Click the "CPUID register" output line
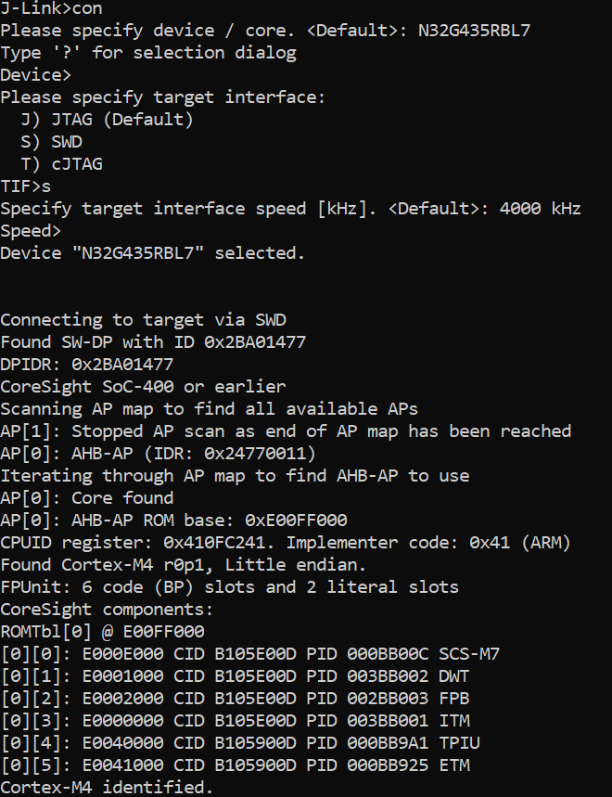 tap(285, 543)
